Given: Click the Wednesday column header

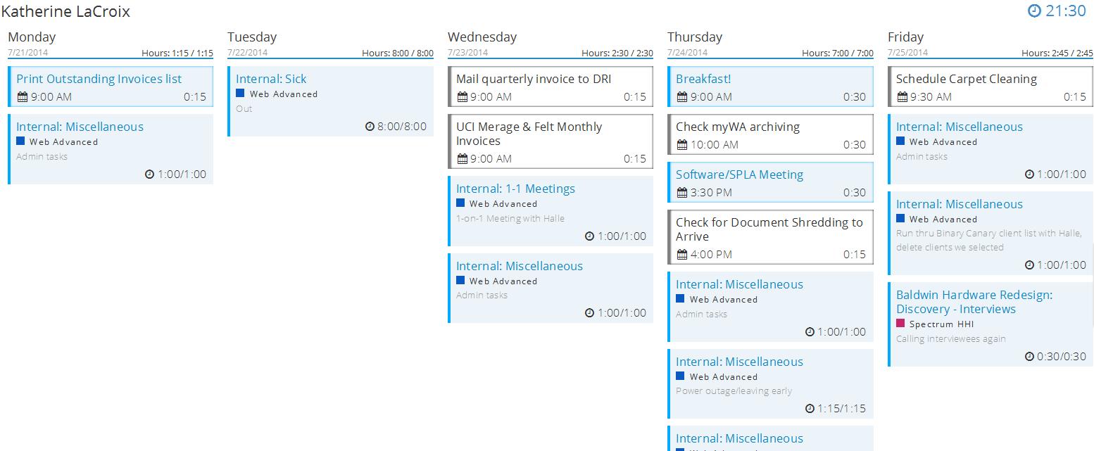Looking at the screenshot, I should [482, 37].
